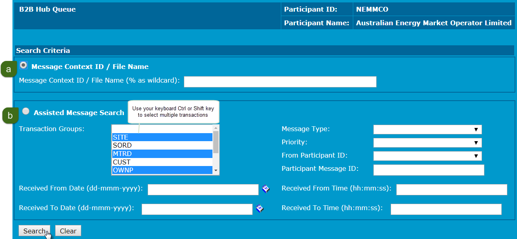The width and height of the screenshot is (517, 239).
Task: Select MTRD in Transaction Groups list
Action: click(162, 154)
